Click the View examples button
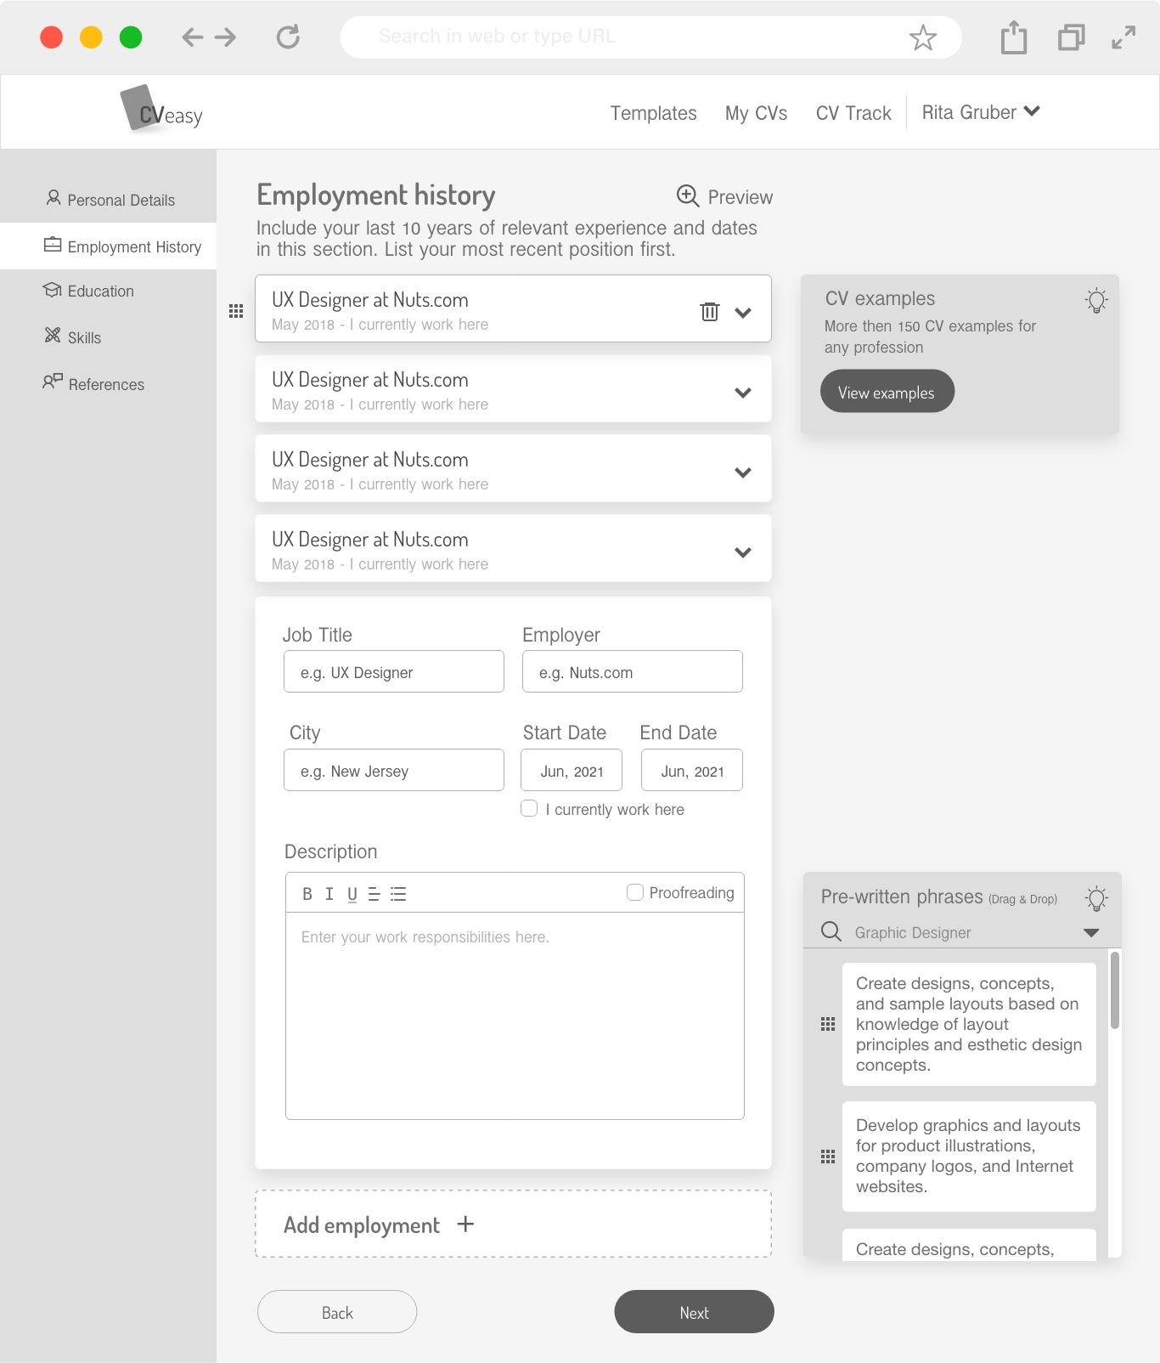This screenshot has height=1363, width=1160. click(x=887, y=392)
